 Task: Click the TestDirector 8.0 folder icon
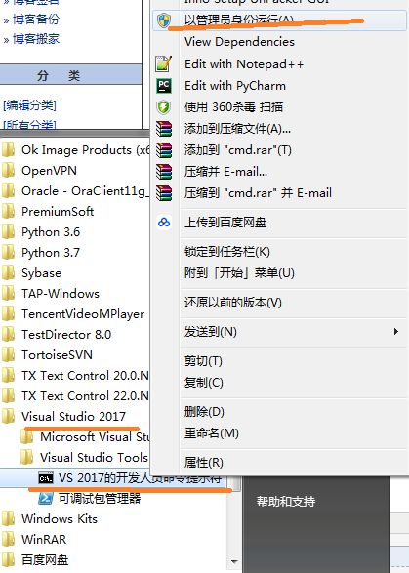click(8, 335)
